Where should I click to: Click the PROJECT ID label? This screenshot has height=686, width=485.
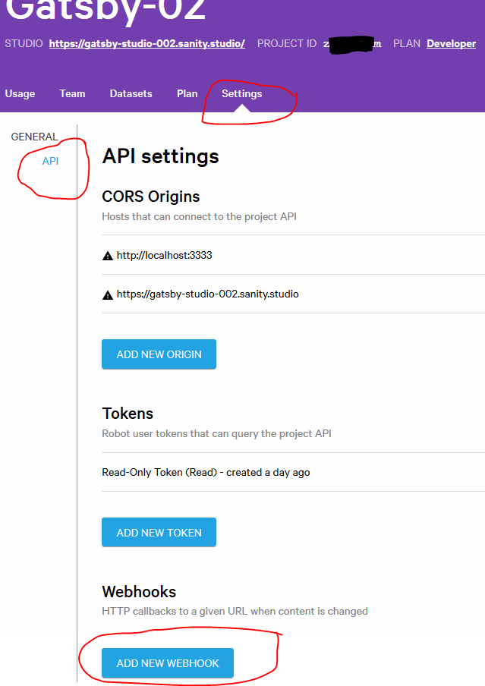click(x=287, y=44)
